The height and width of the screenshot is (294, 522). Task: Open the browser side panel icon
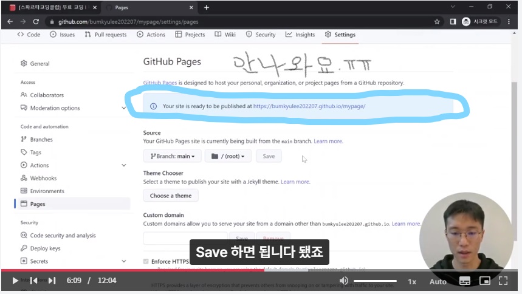pyautogui.click(x=453, y=22)
